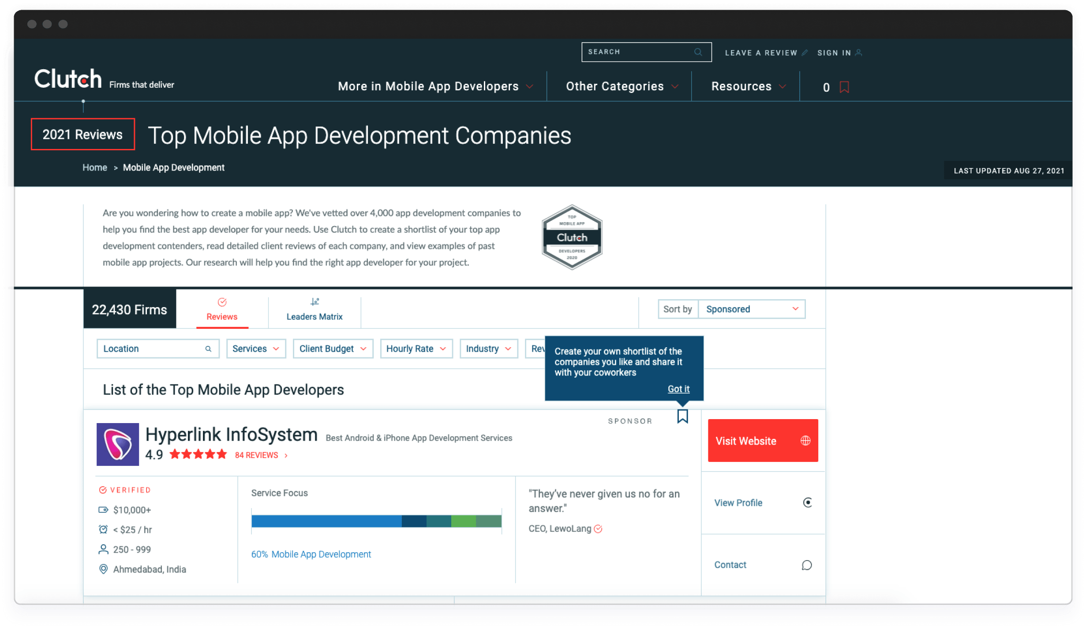The height and width of the screenshot is (628, 1086).
Task: Click the pencil icon beside Leave a Review
Action: [x=805, y=52]
